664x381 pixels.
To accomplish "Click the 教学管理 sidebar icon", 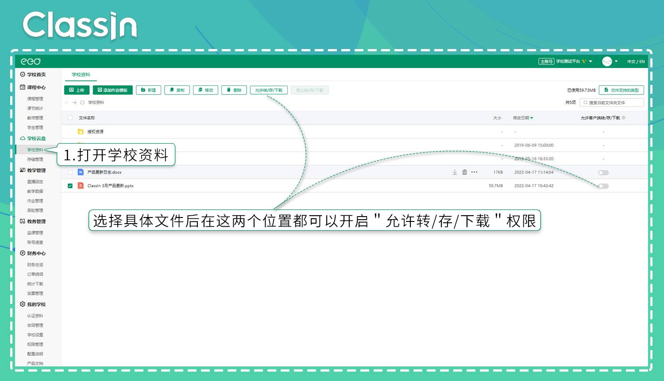I will 23,170.
